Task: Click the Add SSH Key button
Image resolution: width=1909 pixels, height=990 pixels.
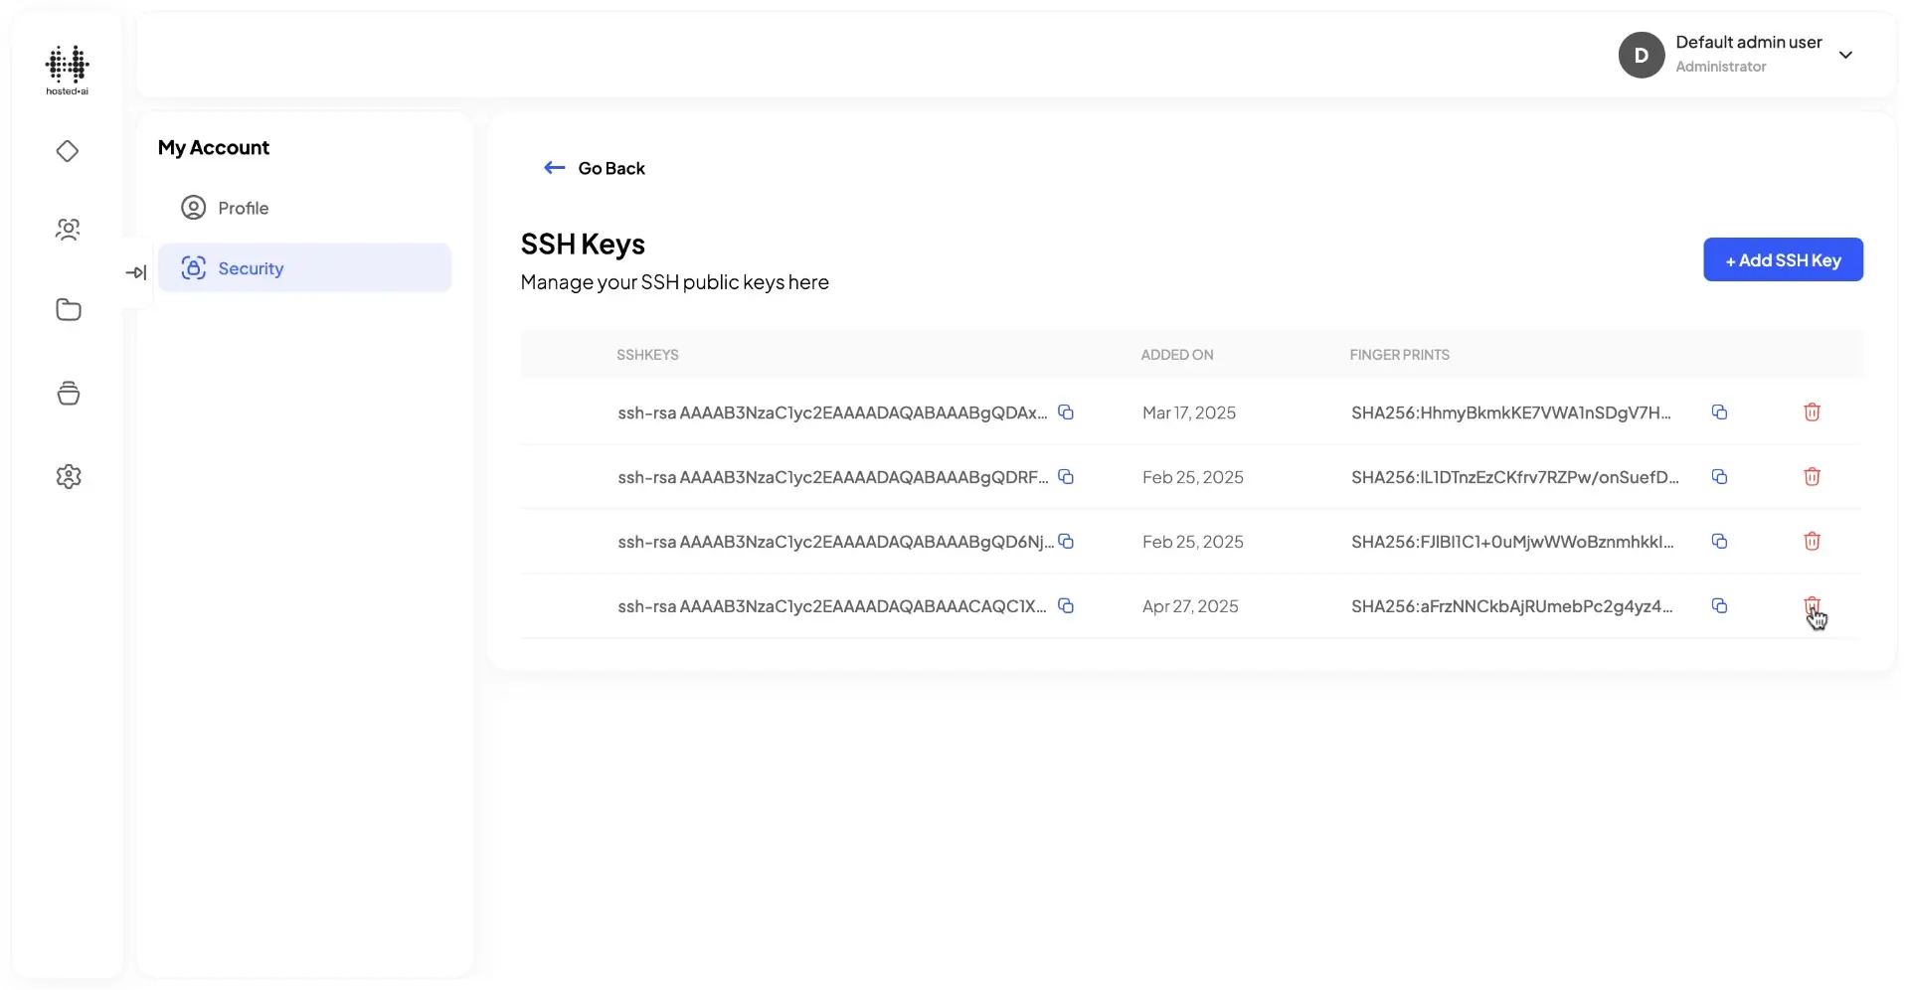Action: pos(1783,259)
